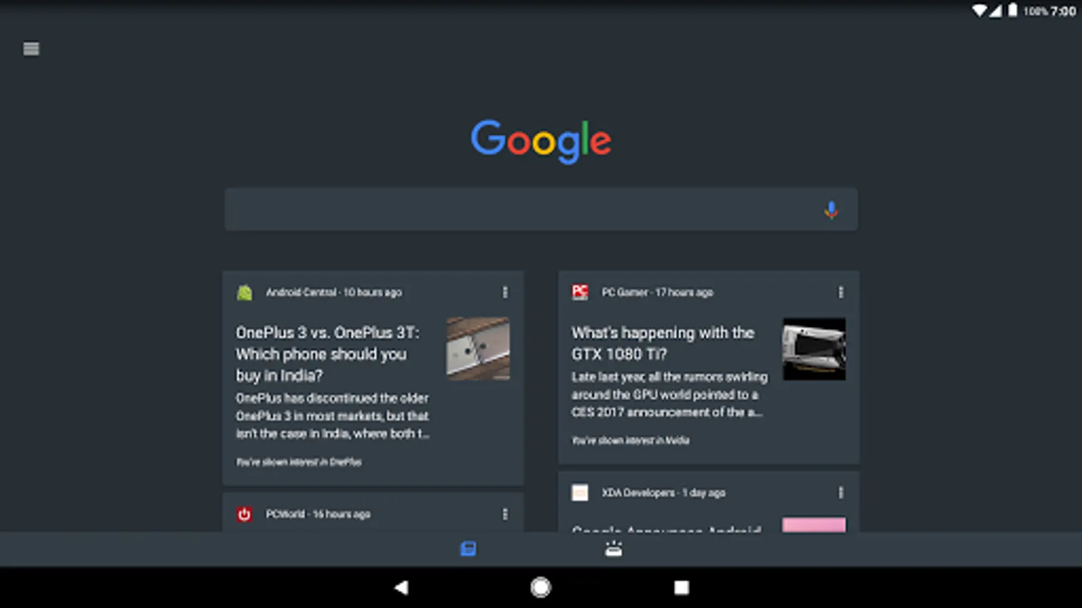Click the 'Android Central · 10 hours ago' label
Image resolution: width=1082 pixels, height=608 pixels.
pos(334,293)
